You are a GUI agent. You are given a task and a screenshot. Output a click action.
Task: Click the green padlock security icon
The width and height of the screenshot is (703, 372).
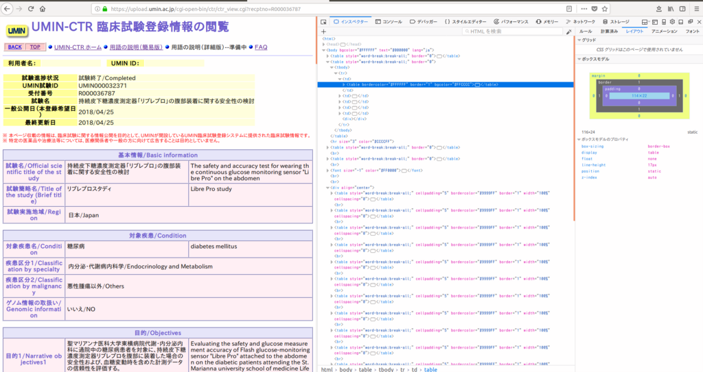(104, 9)
